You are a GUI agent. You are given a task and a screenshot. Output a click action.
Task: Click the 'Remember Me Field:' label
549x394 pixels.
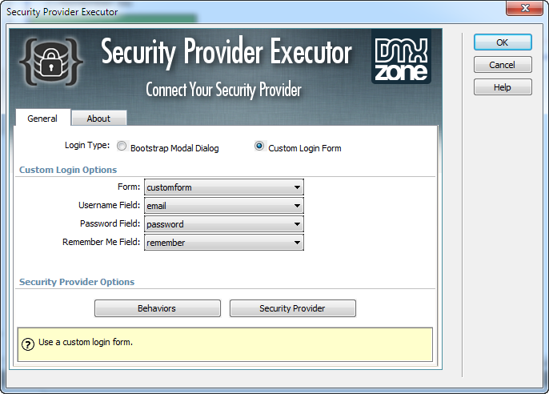coord(101,242)
